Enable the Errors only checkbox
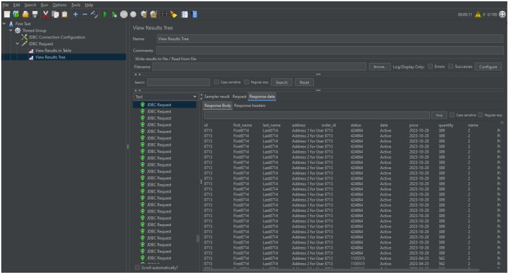Screen dimensions: 508x276 coord(430,67)
